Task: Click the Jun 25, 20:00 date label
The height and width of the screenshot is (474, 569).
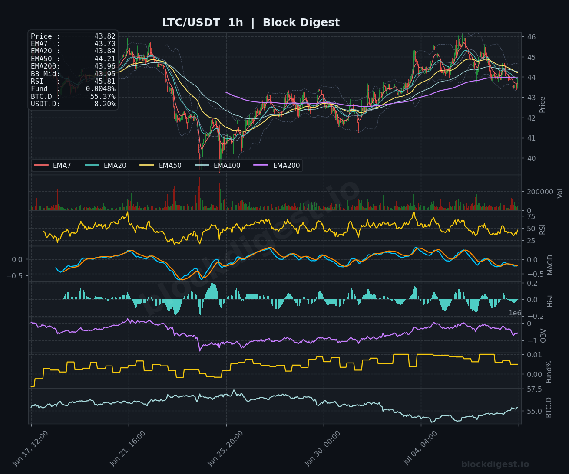Action: 225,448
